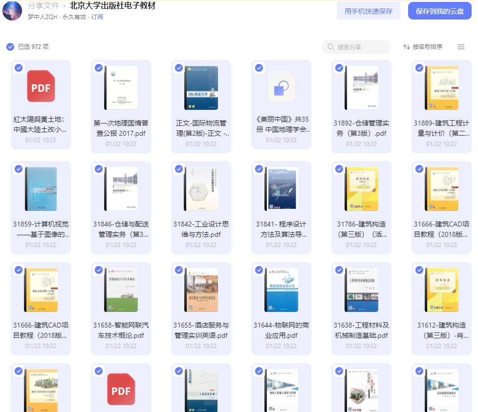The height and width of the screenshot is (412, 478).
Task: Click the file name 31638-工程材料及机械制造基础.pdf
Action: pyautogui.click(x=362, y=330)
